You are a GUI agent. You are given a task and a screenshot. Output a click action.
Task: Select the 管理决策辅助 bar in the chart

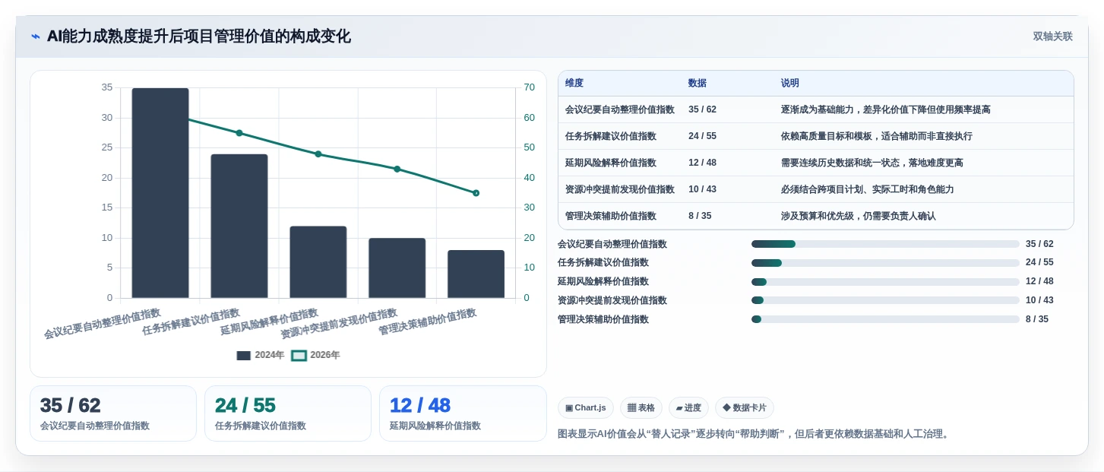pyautogui.click(x=476, y=274)
